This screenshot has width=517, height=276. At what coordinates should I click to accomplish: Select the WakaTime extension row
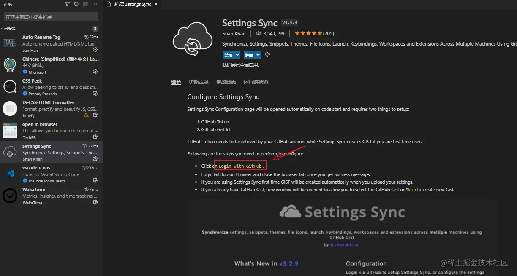51,196
